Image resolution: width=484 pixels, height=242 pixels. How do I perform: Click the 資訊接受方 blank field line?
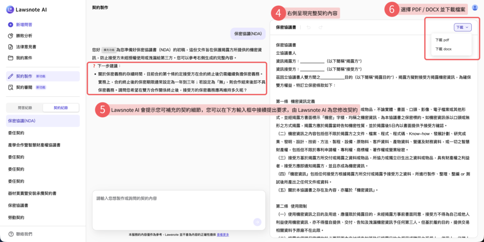pyautogui.click(x=312, y=69)
